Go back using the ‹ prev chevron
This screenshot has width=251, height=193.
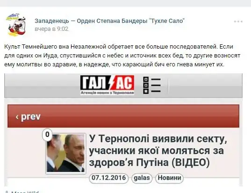coord(17,117)
